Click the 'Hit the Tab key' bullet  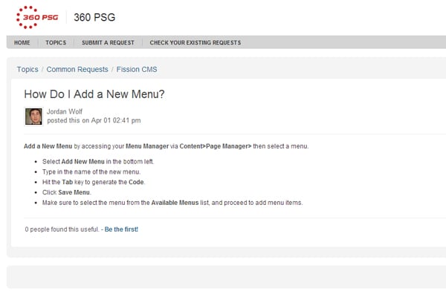click(94, 182)
